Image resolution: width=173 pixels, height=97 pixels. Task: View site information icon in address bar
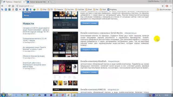[x=17, y=6]
